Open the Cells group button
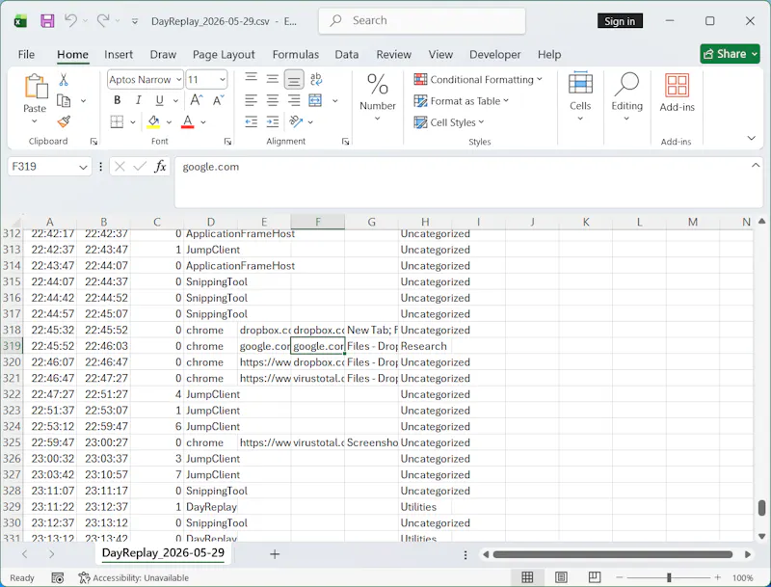This screenshot has height=587, width=771. [580, 97]
